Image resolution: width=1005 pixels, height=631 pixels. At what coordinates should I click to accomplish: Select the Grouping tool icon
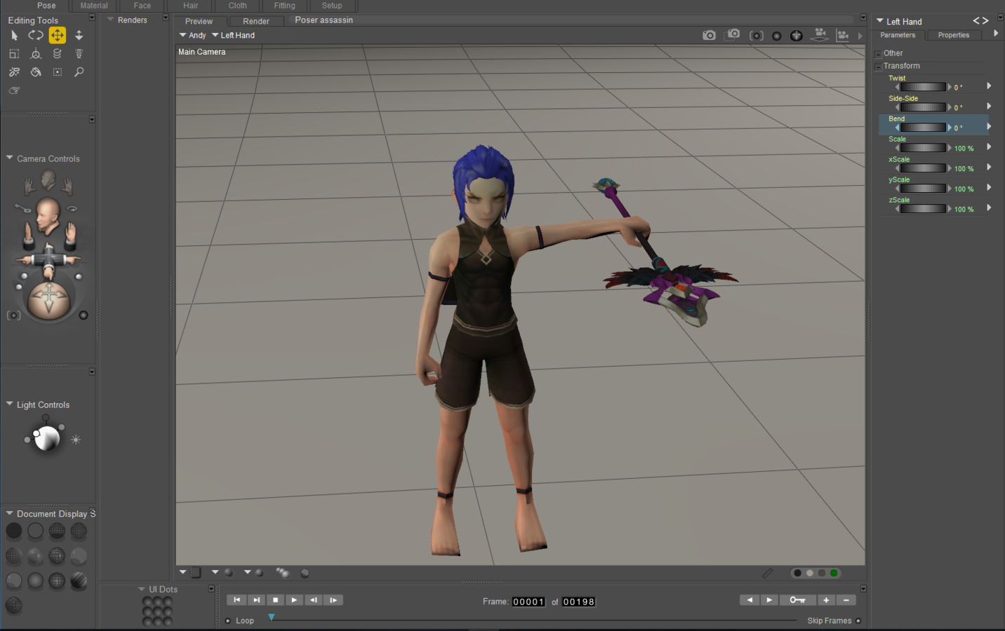coord(58,72)
